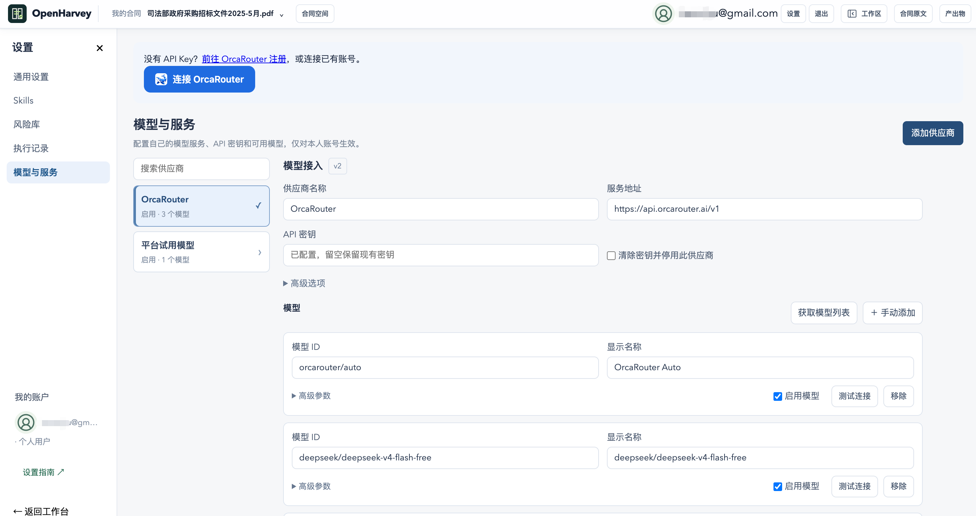Focus the 搜索供应商 search field
The width and height of the screenshot is (976, 516).
pos(202,169)
